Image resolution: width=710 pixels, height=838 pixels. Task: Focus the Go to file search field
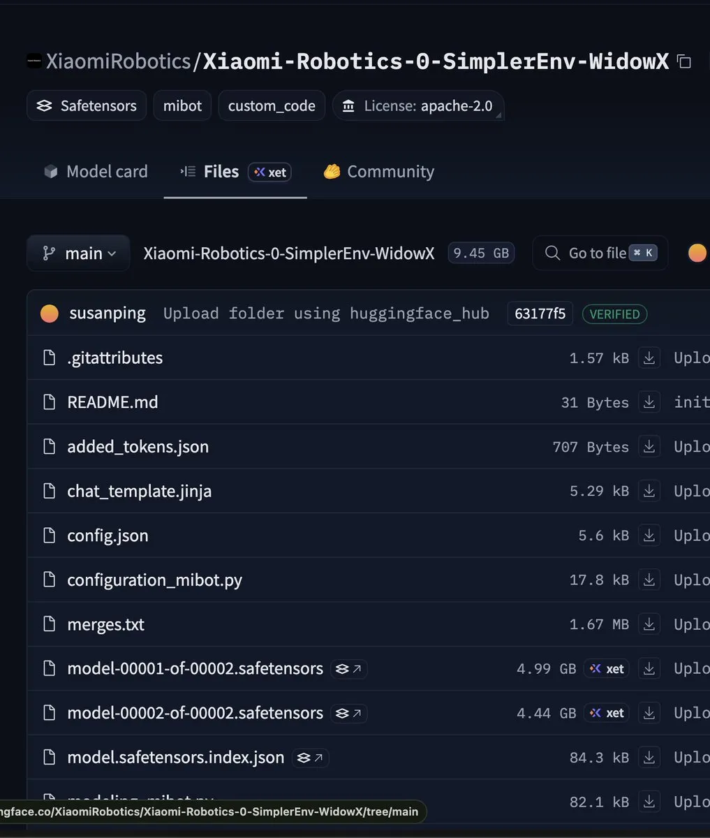(600, 253)
